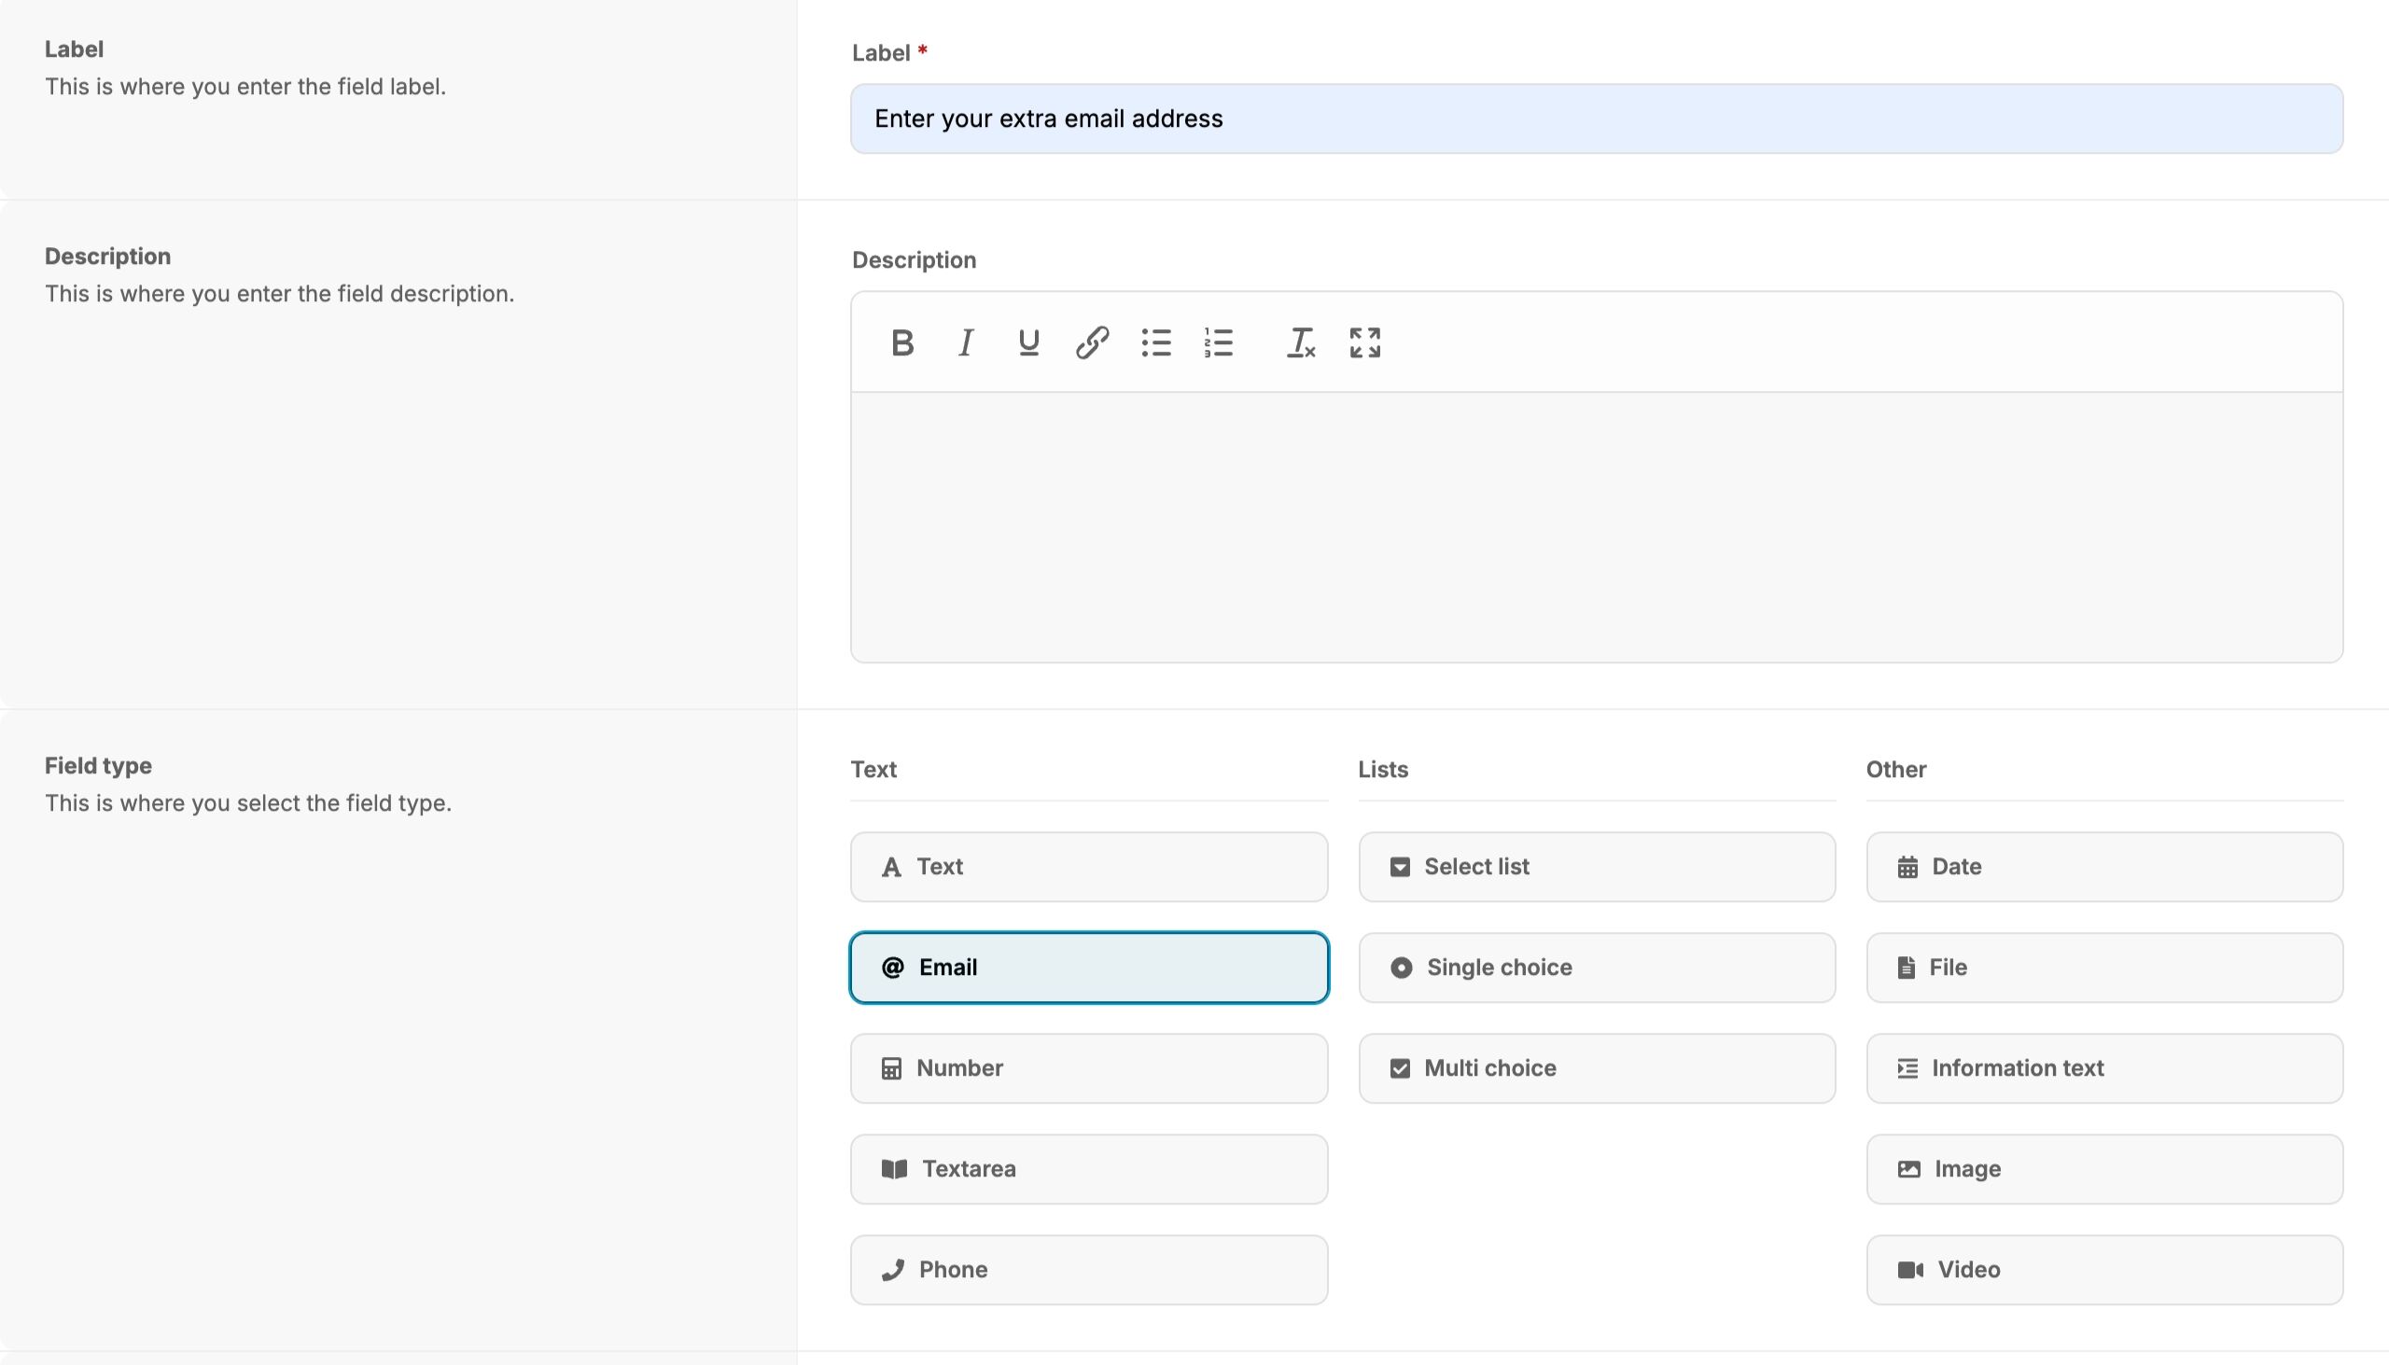Select the Number field type
The height and width of the screenshot is (1365, 2389).
coord(1088,1068)
